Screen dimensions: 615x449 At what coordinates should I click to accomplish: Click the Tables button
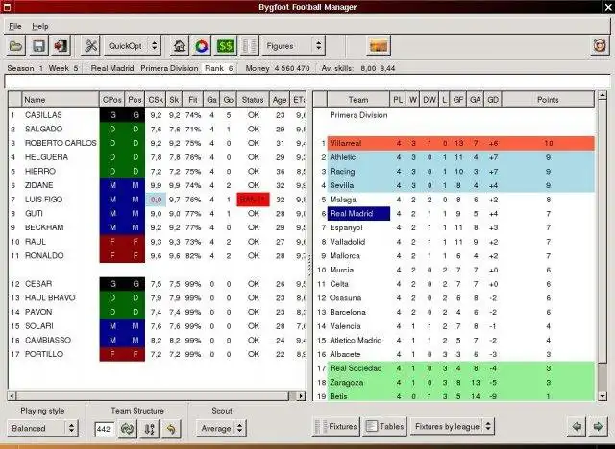[384, 426]
